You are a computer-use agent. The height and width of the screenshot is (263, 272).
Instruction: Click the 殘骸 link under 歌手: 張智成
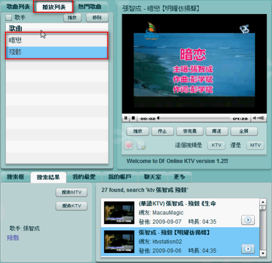tap(13, 238)
